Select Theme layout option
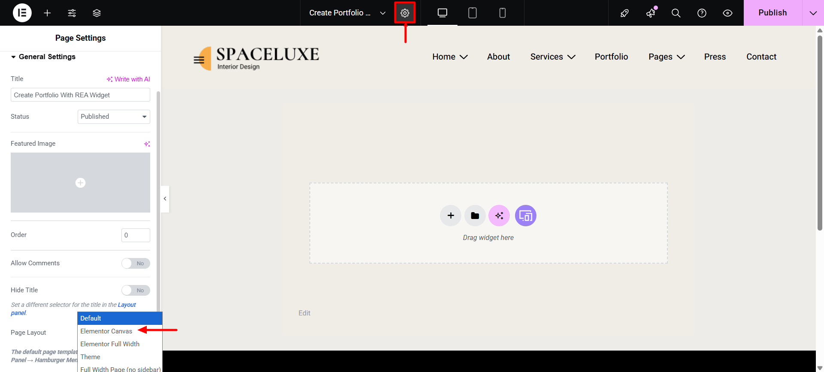Viewport: 824px width, 372px height. [120, 357]
